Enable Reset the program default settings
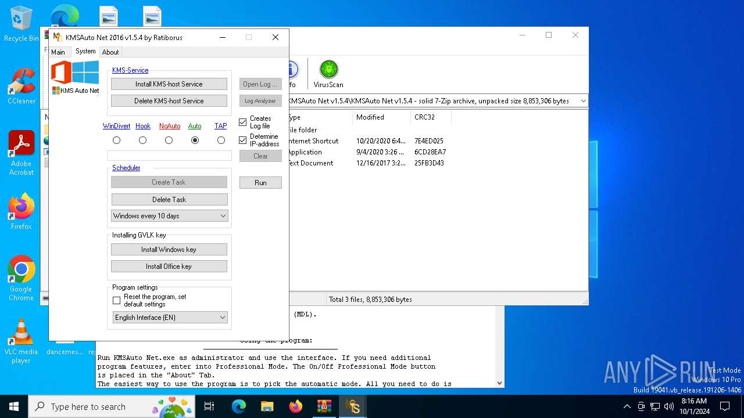Image resolution: width=744 pixels, height=418 pixels. 117,301
